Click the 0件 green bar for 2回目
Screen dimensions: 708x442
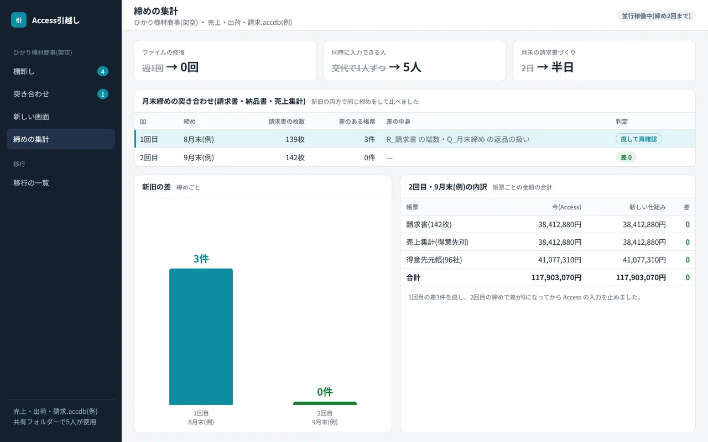point(325,403)
